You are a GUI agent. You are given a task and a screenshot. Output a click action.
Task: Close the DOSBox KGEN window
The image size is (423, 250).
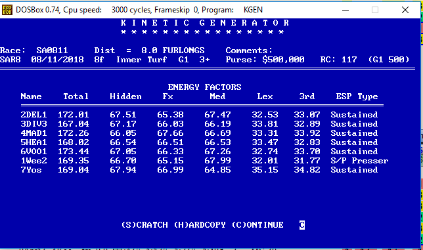click(405, 10)
